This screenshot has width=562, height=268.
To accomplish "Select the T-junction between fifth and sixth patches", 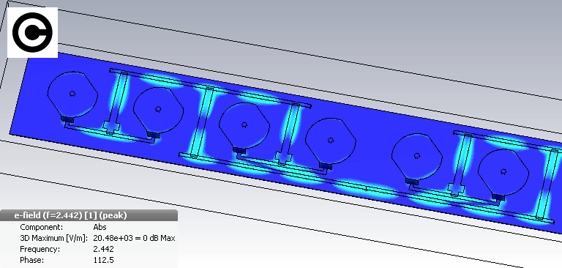I will (x=456, y=189).
